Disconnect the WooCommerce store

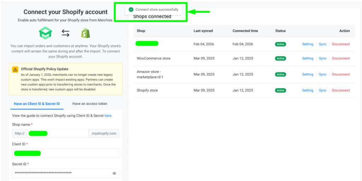point(341,59)
